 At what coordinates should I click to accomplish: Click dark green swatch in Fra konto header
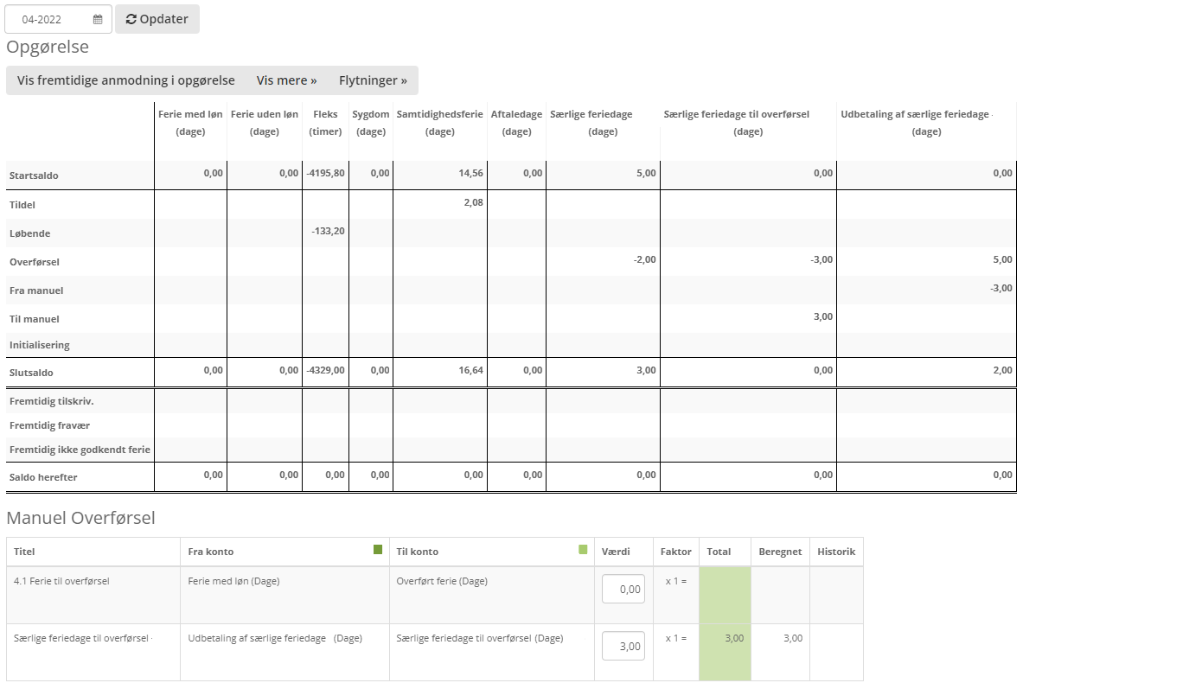378,550
